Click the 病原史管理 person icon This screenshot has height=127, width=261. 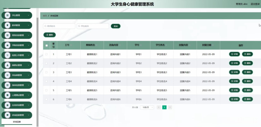coord(7,65)
